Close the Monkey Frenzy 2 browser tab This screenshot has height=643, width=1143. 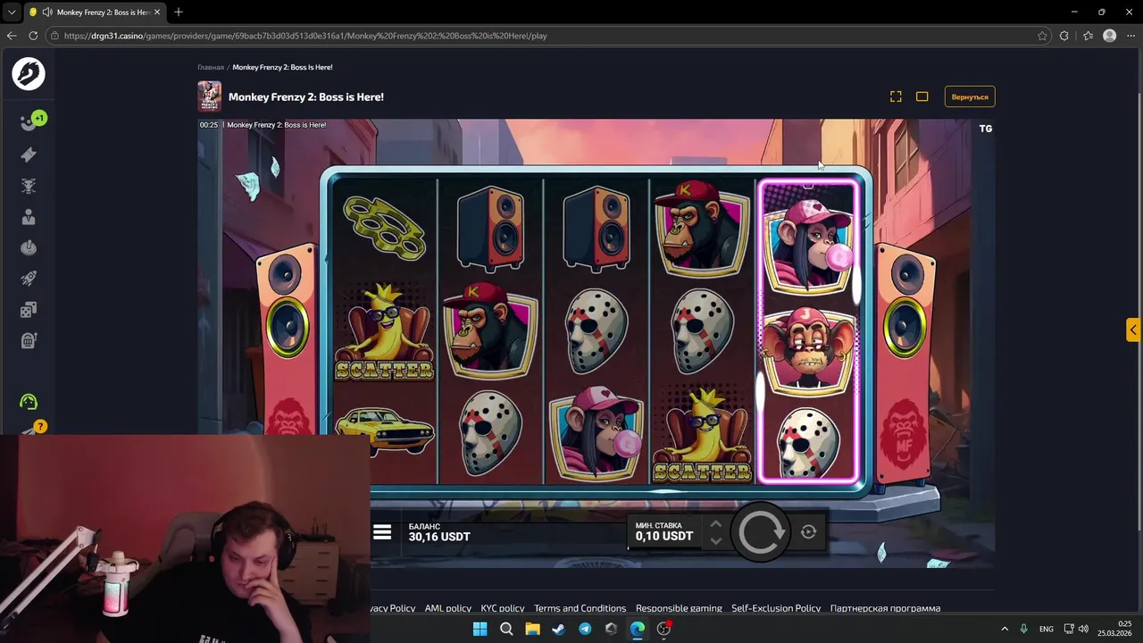[x=156, y=13]
